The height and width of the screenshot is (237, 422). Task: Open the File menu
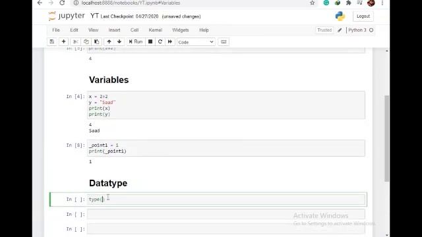(x=56, y=30)
